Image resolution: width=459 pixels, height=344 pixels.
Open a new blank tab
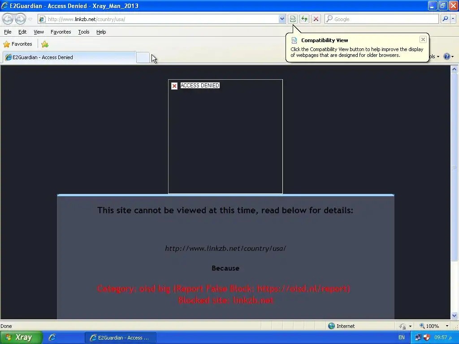143,58
